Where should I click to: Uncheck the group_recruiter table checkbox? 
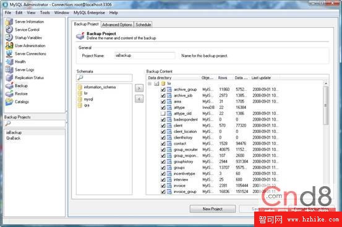(163, 150)
